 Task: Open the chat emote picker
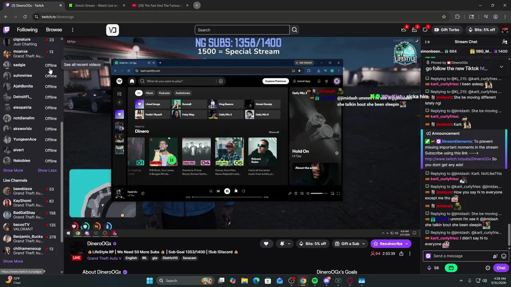pyautogui.click(x=504, y=256)
